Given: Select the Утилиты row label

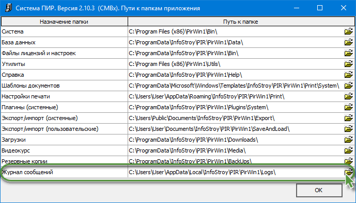Looking at the screenshot, I should click(13, 64).
